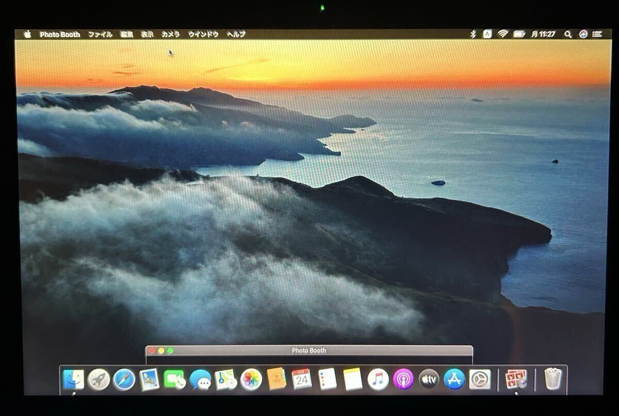Click the Bluetooth status icon
Image resolution: width=619 pixels, height=416 pixels.
(x=473, y=34)
